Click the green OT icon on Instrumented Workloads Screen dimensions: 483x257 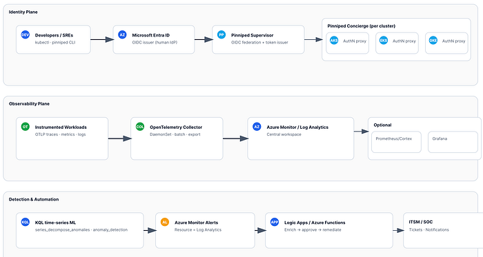(26, 126)
